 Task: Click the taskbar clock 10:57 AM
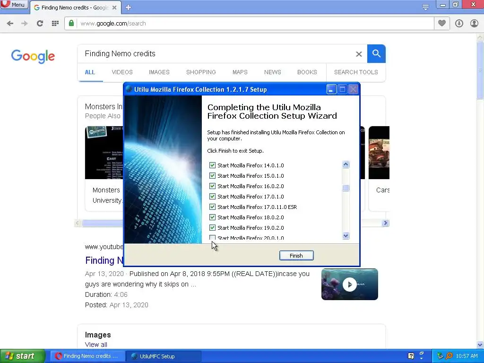467,356
